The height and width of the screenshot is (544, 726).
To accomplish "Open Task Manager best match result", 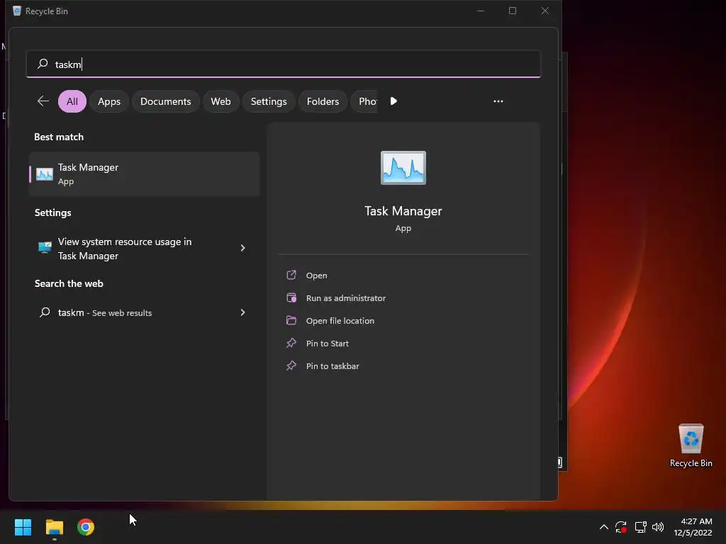I will (144, 174).
